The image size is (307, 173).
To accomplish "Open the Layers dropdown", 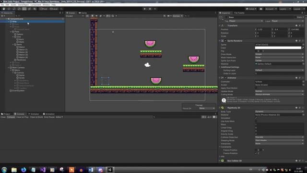I will (x=285, y=9).
